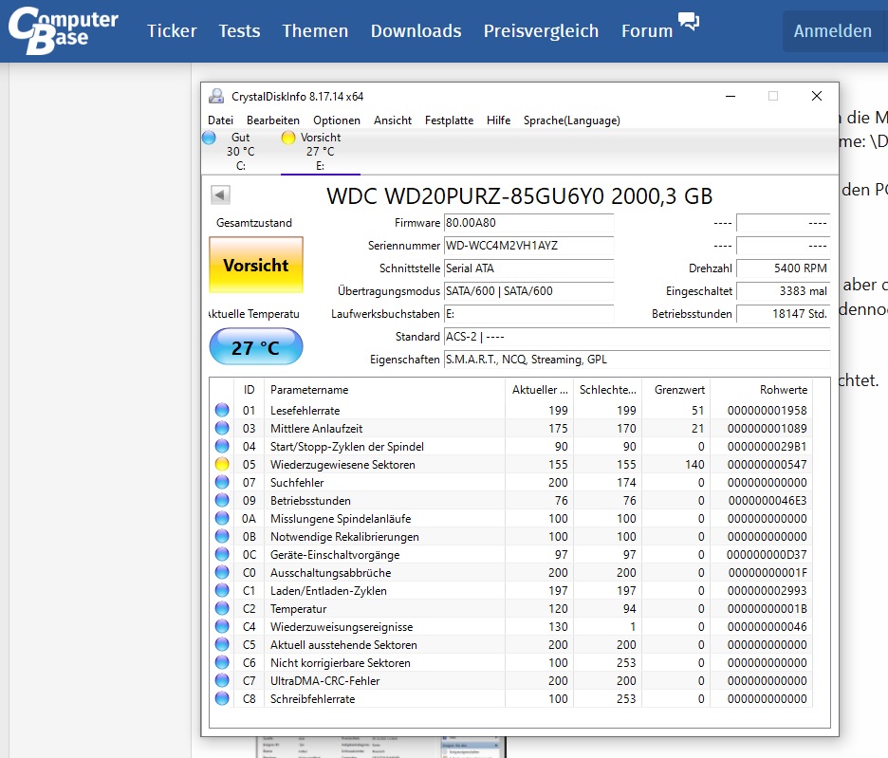888x758 pixels.
Task: Click the blue status dot for Temperatur row
Action: (x=222, y=609)
